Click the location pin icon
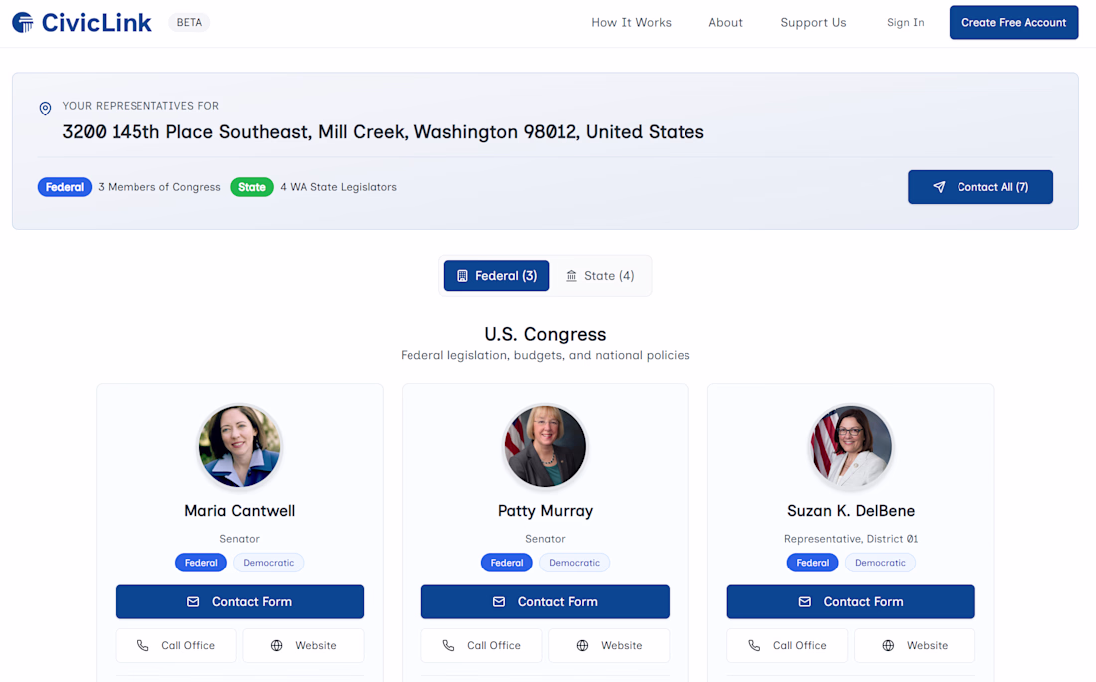Screen dimensions: 1096x682 click(45, 109)
